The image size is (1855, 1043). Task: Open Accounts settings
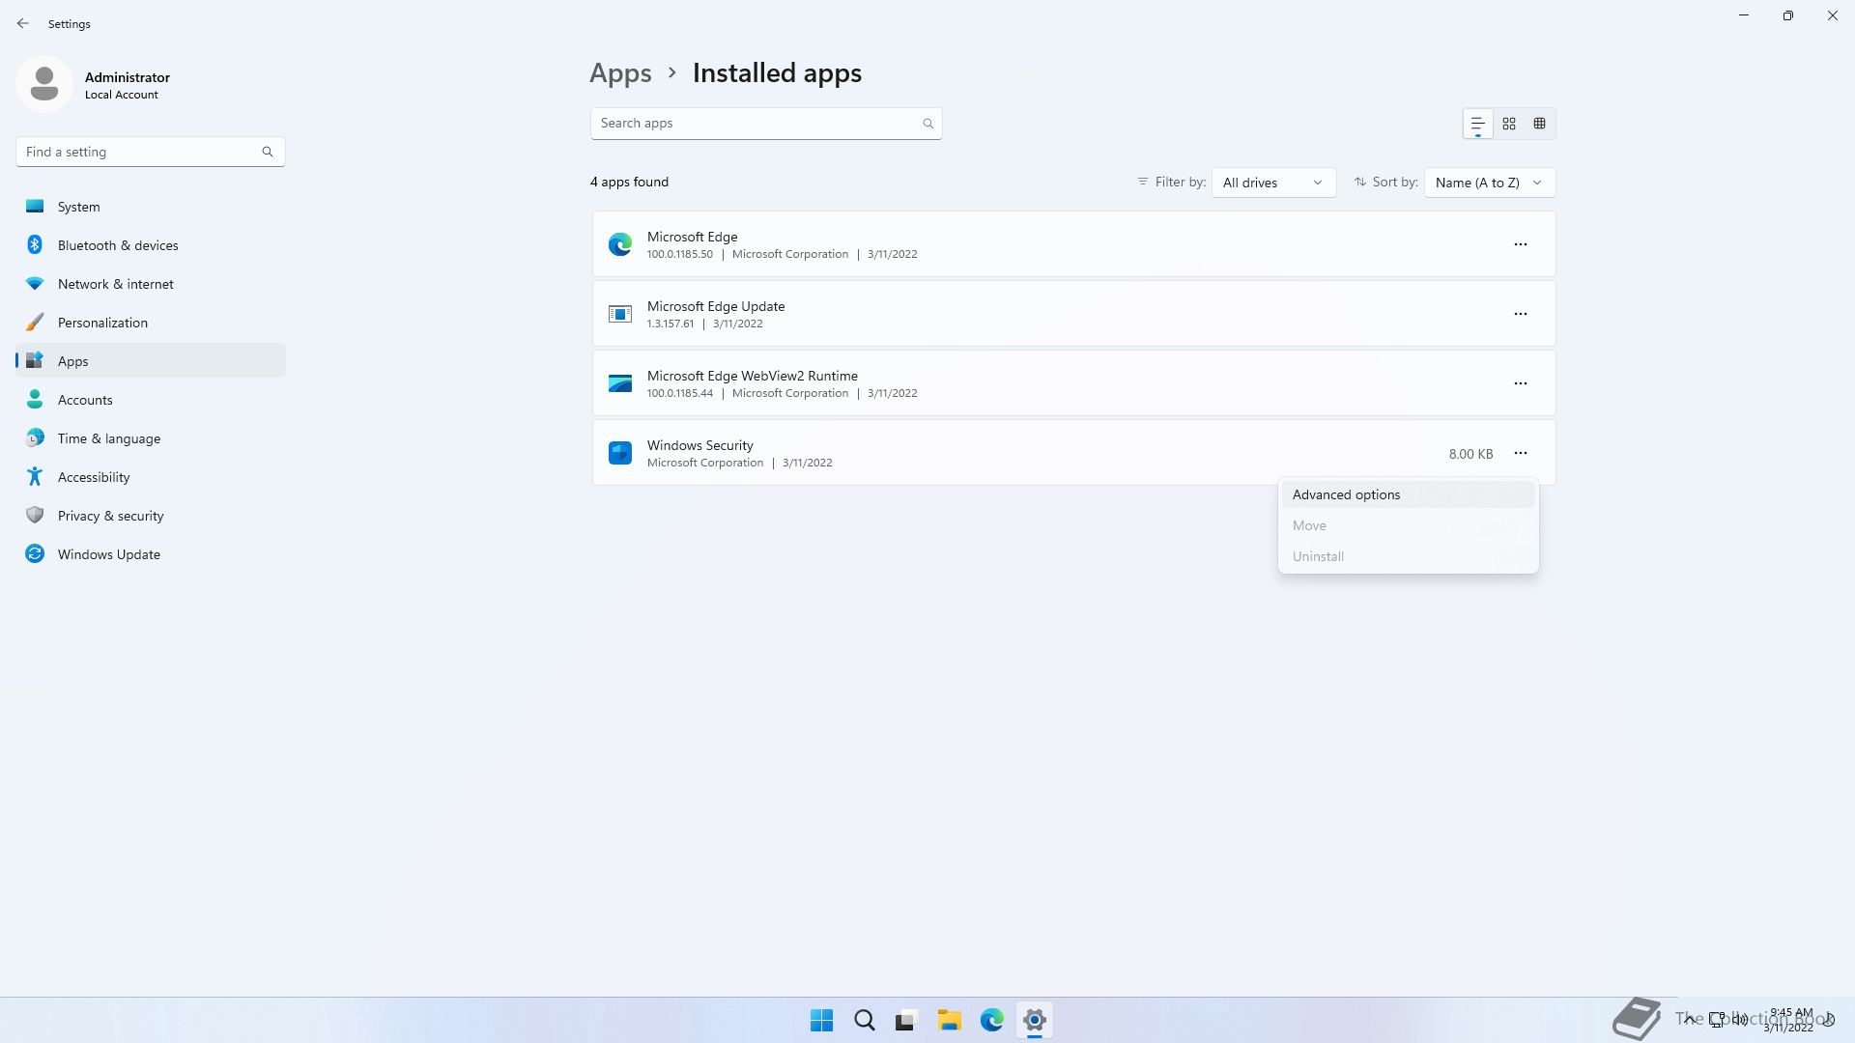(151, 400)
